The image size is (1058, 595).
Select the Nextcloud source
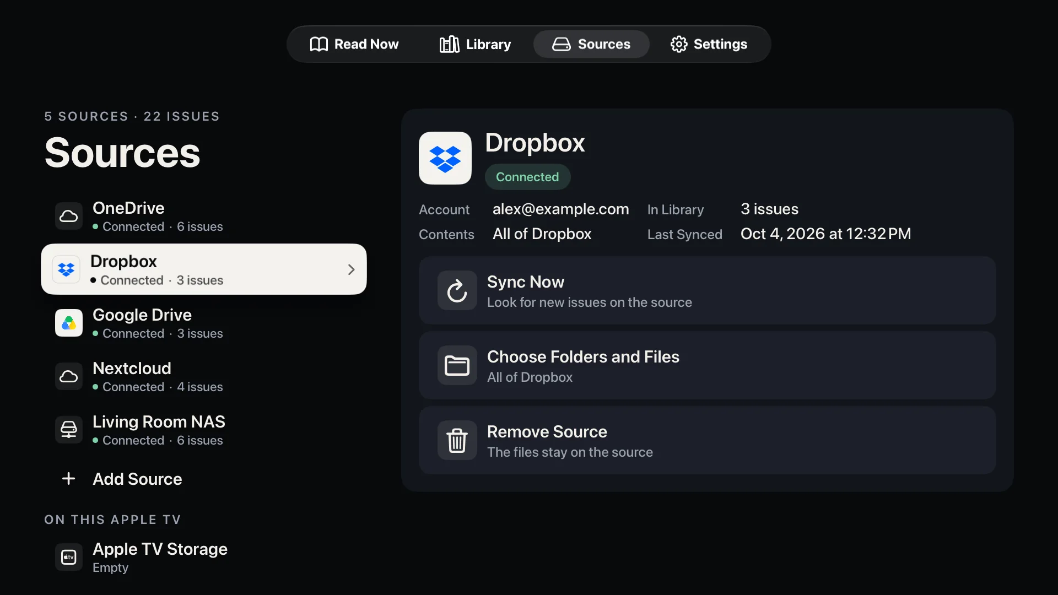point(204,376)
